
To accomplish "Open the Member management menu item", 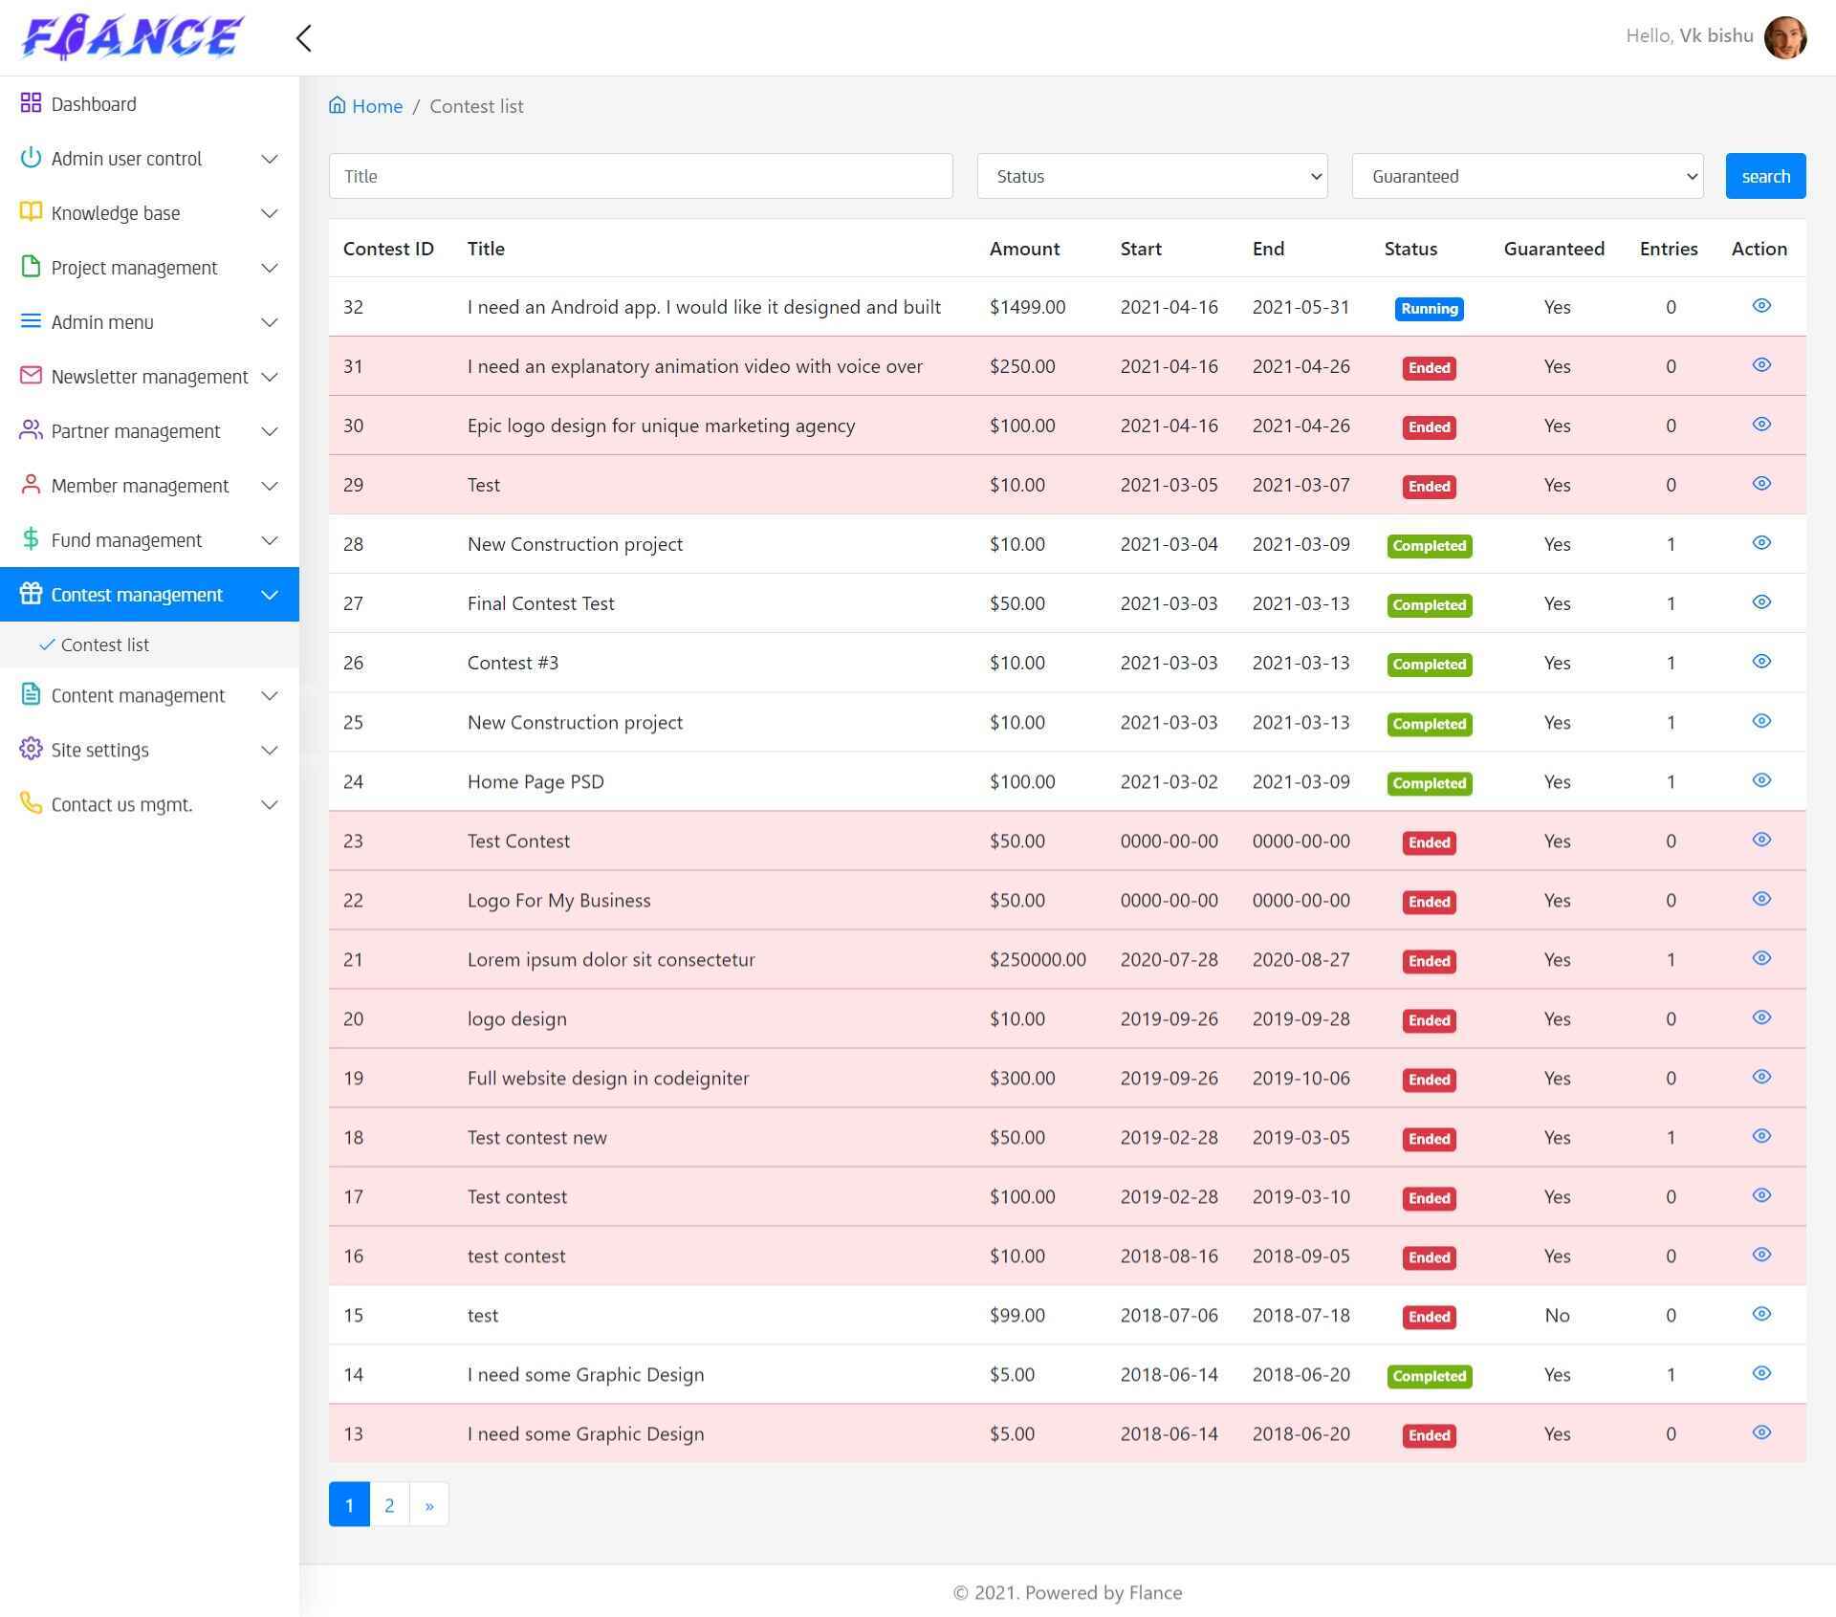I will tap(140, 486).
